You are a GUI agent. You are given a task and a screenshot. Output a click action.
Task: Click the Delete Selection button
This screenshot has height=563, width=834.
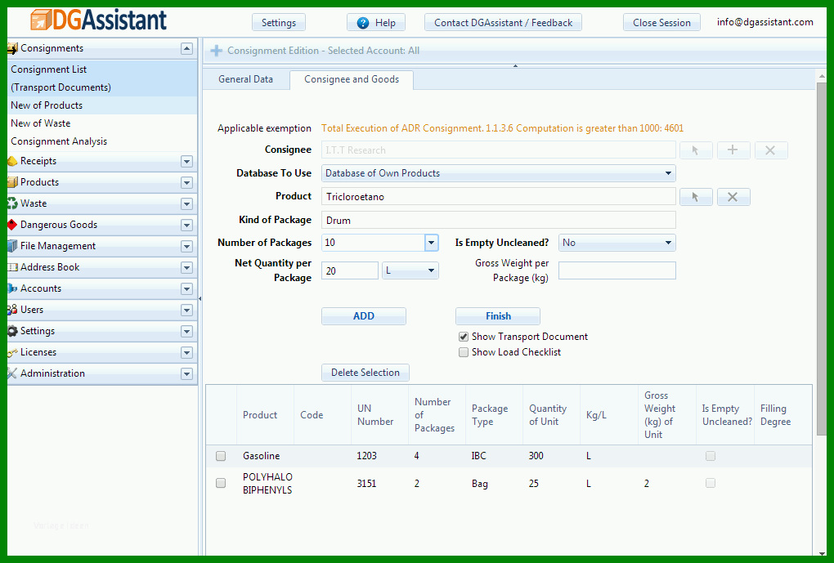pyautogui.click(x=365, y=373)
